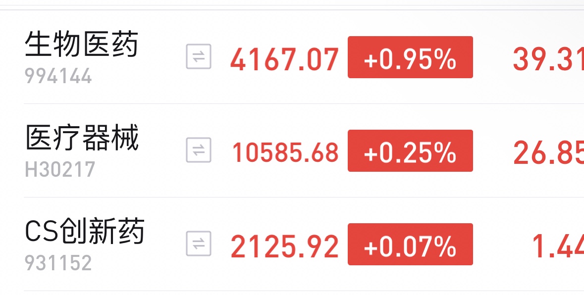Image resolution: width=584 pixels, height=295 pixels.
Task: Click the 26.85 value in 医疗器械 row
Action: click(x=548, y=153)
